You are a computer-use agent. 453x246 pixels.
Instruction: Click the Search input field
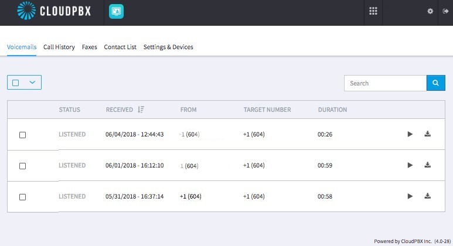click(386, 83)
